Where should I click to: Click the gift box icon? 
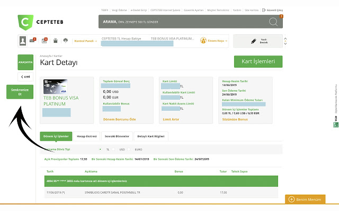[56, 41]
